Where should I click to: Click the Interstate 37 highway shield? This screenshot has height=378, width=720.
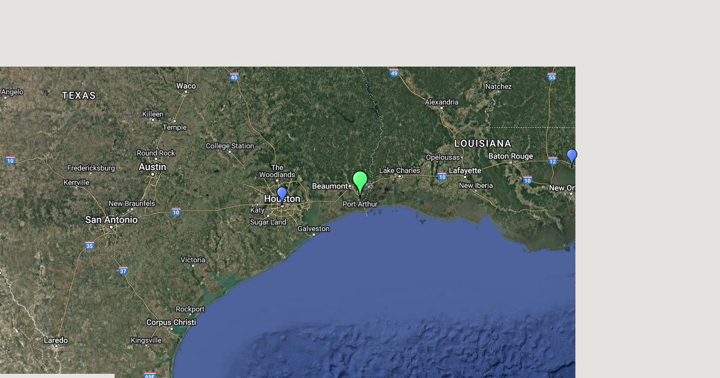pyautogui.click(x=123, y=271)
